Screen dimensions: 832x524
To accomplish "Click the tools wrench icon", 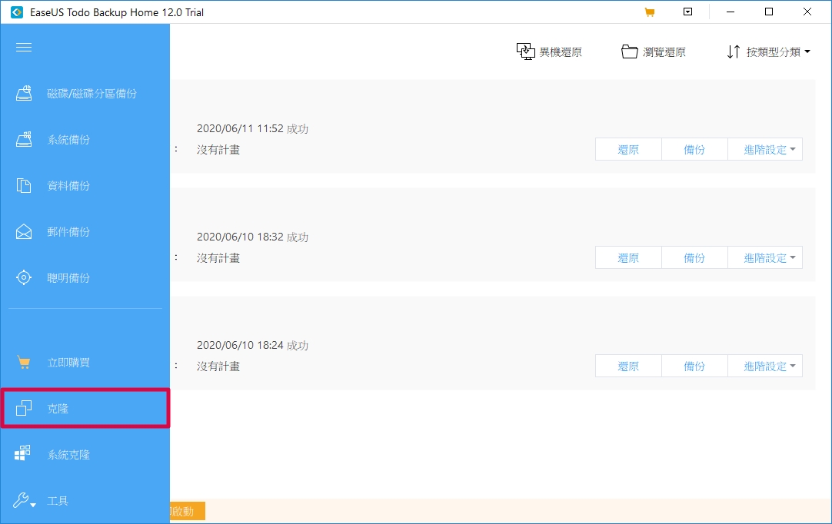I will click(x=21, y=501).
